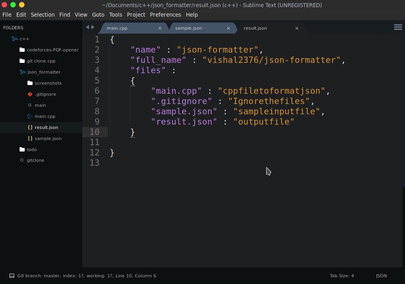Click line number 13 in gutter
The height and width of the screenshot is (284, 405).
[95, 163]
